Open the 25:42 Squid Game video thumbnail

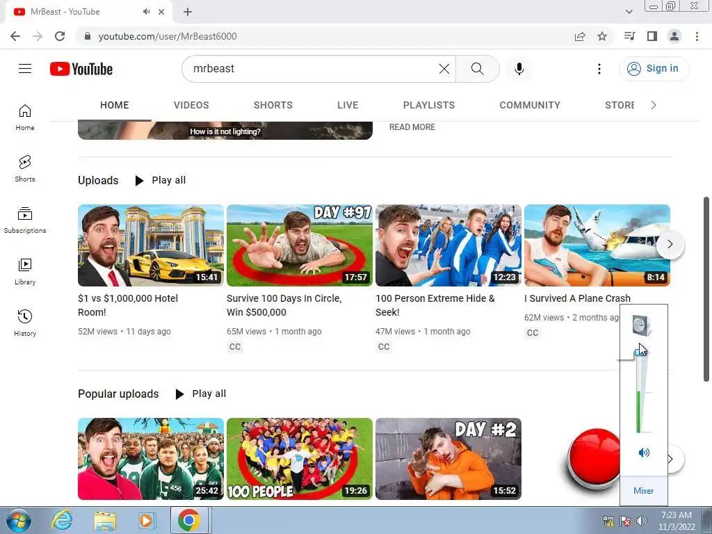pos(151,459)
